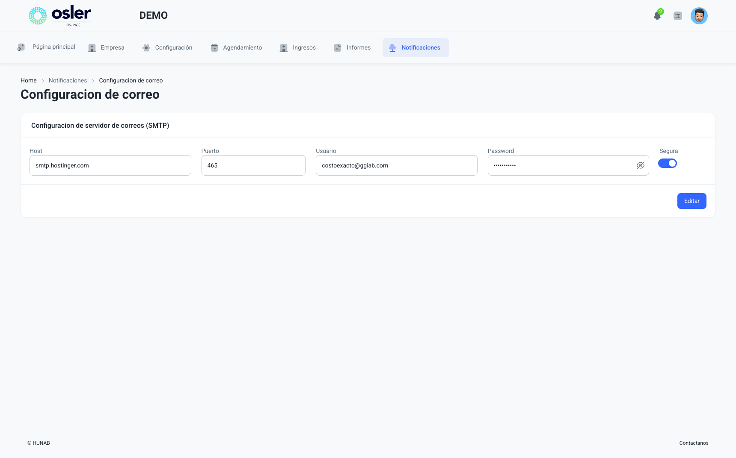This screenshot has height=458, width=736.
Task: Click the Notificaciones cloud icon
Action: [392, 48]
